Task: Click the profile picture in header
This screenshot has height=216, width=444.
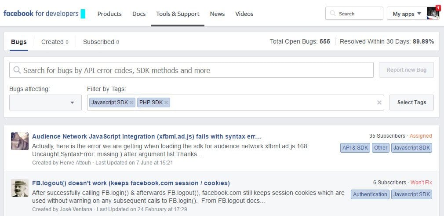Action: click(x=433, y=14)
